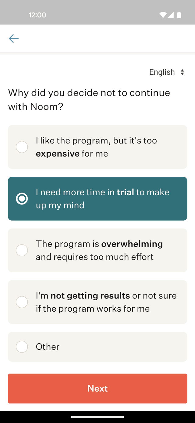This screenshot has height=423, width=195.
Task: Tap the cellular signal icon
Action: [x=171, y=15]
